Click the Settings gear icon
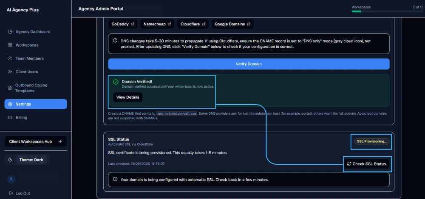The width and height of the screenshot is (425, 199). tap(10, 104)
